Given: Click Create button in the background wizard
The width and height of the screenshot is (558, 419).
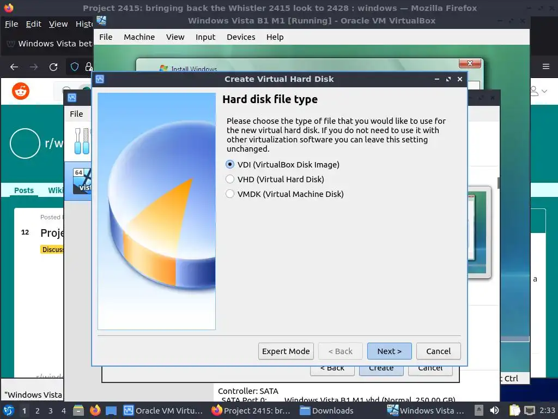Looking at the screenshot, I should coord(381,370).
